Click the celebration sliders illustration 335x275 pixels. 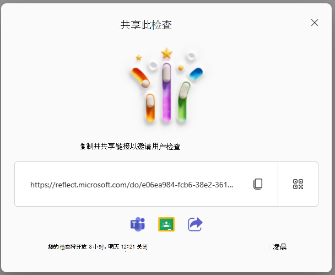[x=166, y=85]
